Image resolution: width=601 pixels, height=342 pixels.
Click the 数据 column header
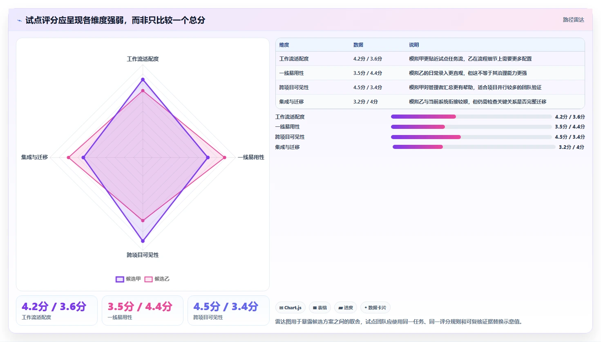click(358, 45)
